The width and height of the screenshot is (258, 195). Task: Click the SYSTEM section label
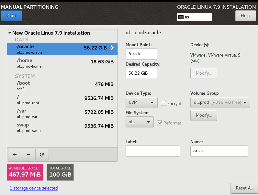25,76
